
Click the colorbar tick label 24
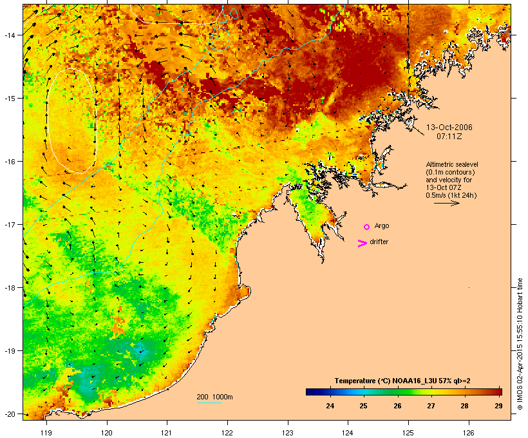point(330,406)
